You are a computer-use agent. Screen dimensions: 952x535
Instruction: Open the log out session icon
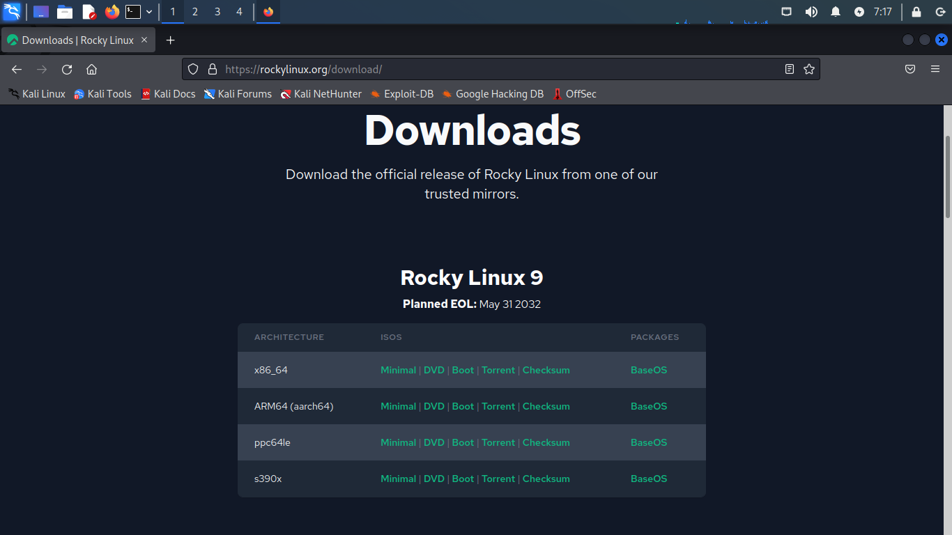pos(940,12)
